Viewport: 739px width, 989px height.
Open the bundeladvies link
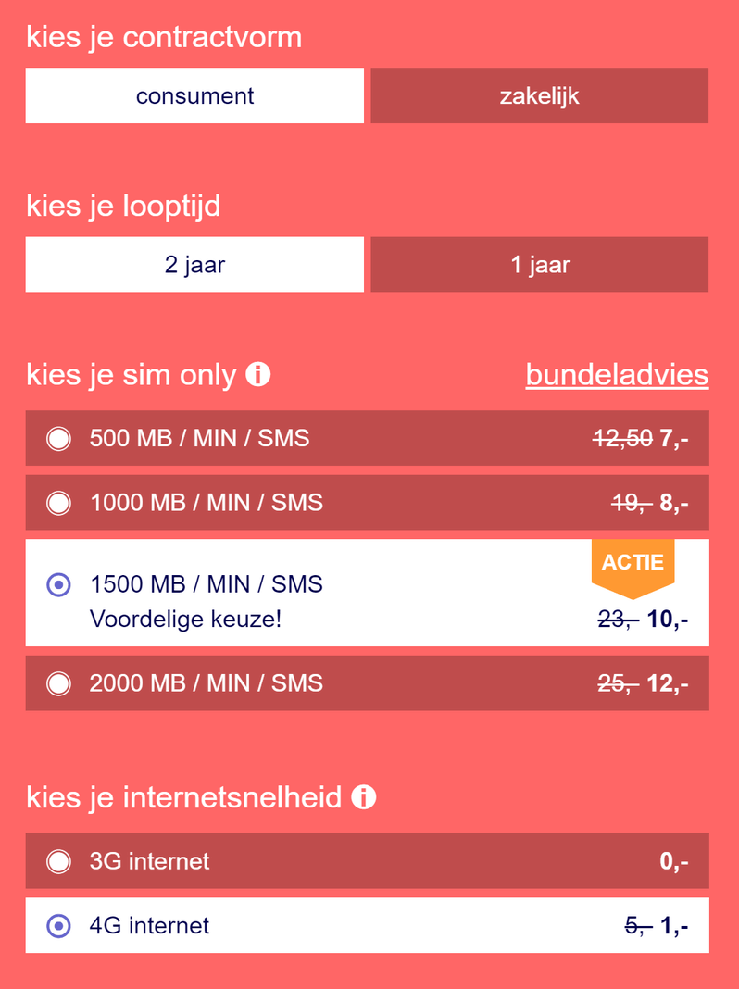[617, 375]
